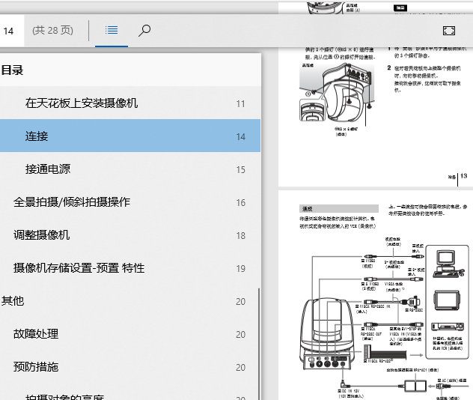Open 在天花板上安装摄像机 contents entry
Image resolution: width=473 pixels, height=400 pixels.
[x=82, y=103]
